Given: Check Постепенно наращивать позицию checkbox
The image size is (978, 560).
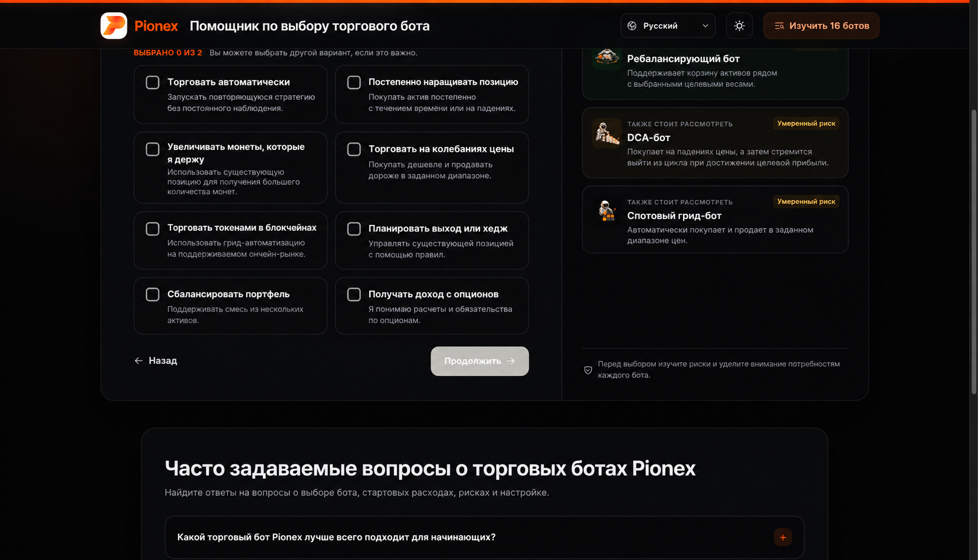Looking at the screenshot, I should [x=354, y=83].
